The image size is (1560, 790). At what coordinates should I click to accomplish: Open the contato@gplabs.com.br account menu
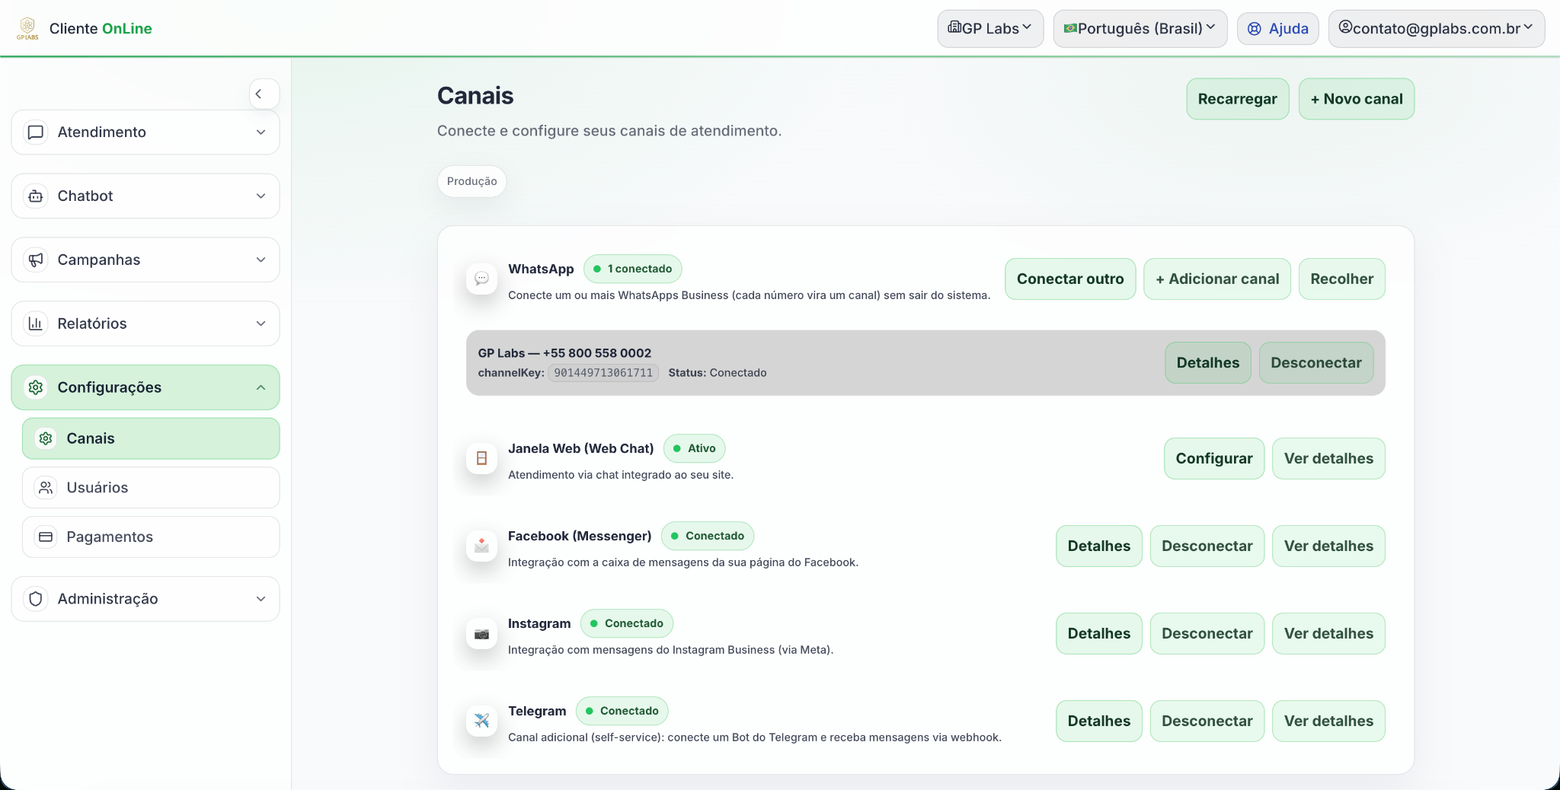[1436, 29]
